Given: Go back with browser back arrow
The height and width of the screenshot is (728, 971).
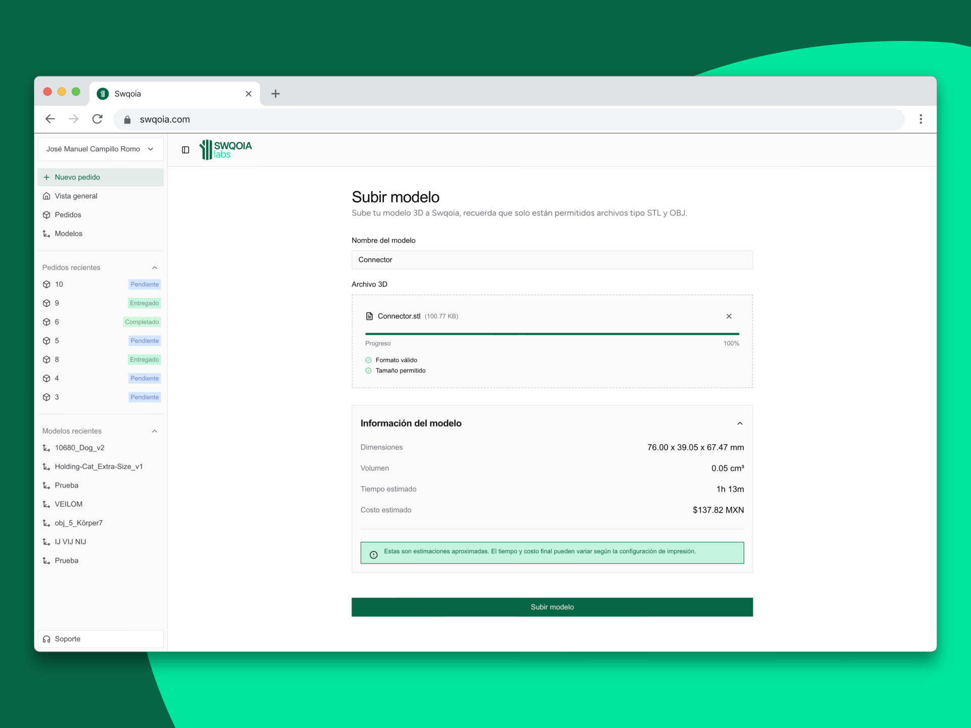Looking at the screenshot, I should (x=50, y=119).
